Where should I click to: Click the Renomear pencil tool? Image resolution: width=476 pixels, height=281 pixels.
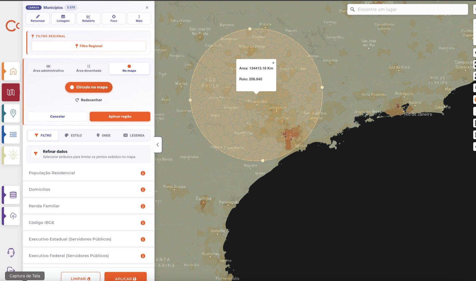[38, 18]
